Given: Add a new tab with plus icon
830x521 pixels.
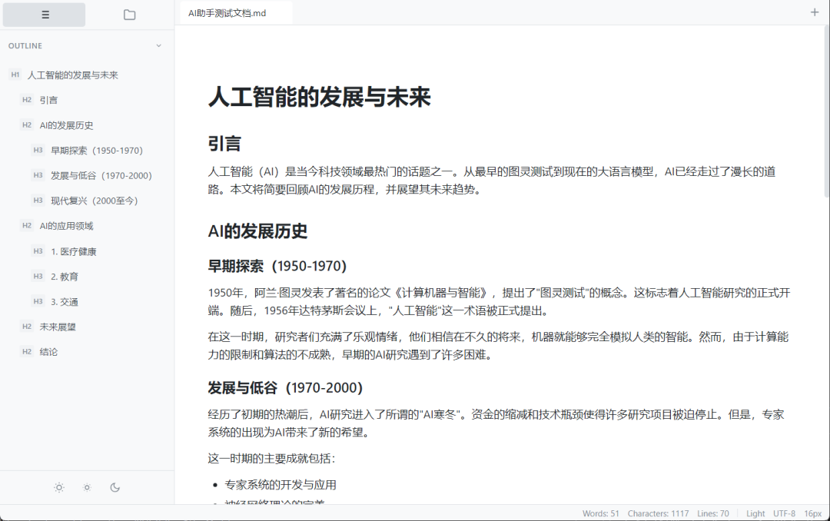Looking at the screenshot, I should pos(814,12).
